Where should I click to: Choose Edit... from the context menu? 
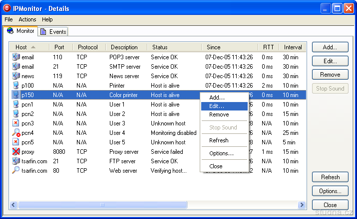217,106
